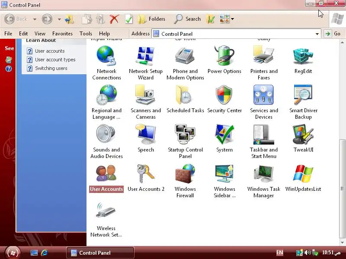This screenshot has width=346, height=259.
Task: Open the Edit menu
Action: (x=23, y=34)
